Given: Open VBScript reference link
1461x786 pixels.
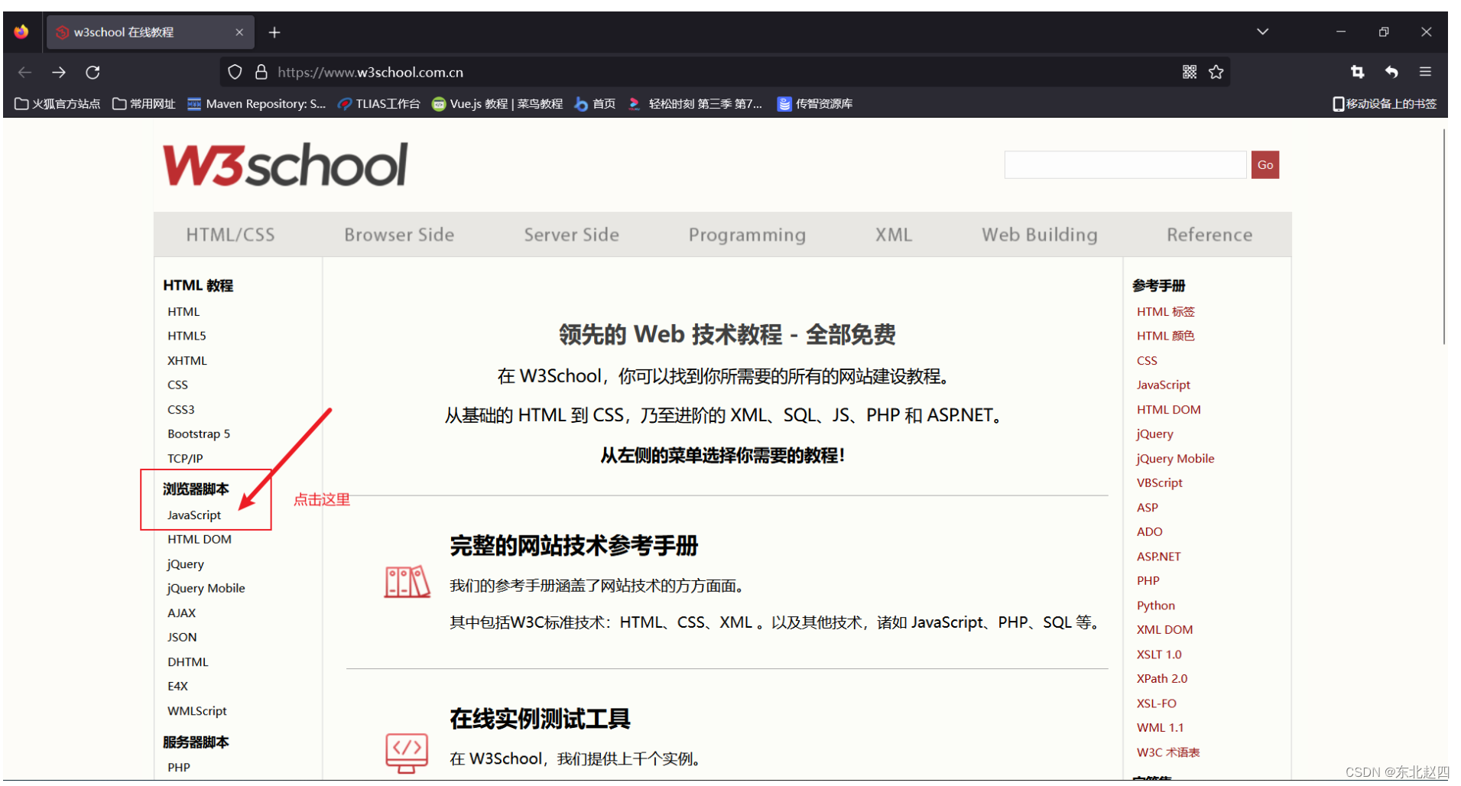Looking at the screenshot, I should click(x=1159, y=482).
